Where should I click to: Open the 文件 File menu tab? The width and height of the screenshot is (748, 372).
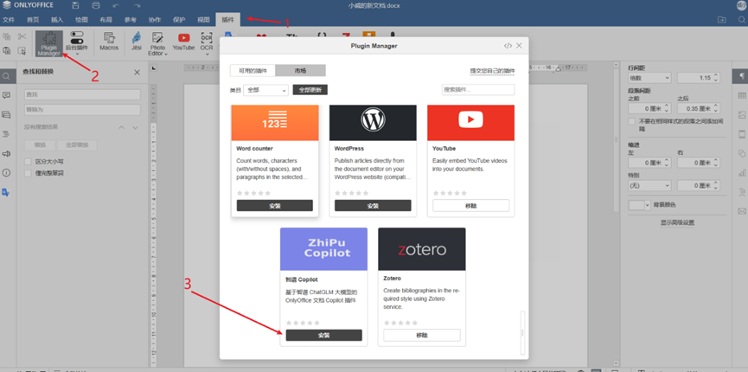click(x=9, y=20)
